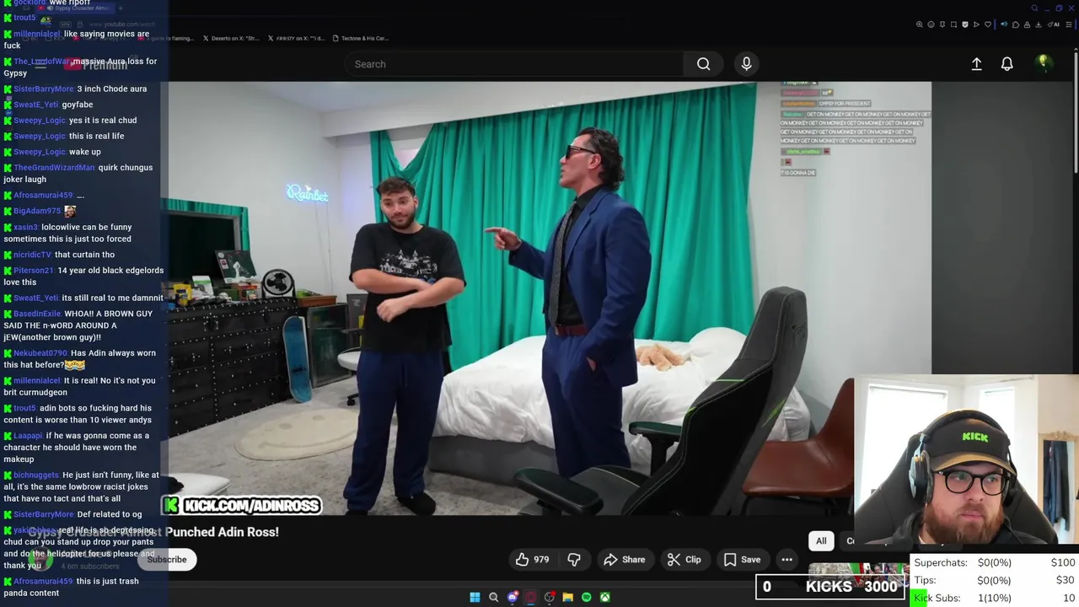1079x607 pixels.
Task: Open the Windows Start menu
Action: [475, 597]
